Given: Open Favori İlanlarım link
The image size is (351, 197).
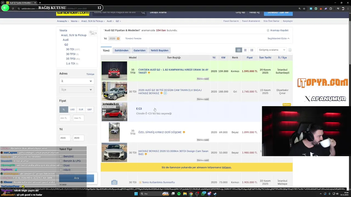Looking at the screenshot, I should tap(231, 21).
